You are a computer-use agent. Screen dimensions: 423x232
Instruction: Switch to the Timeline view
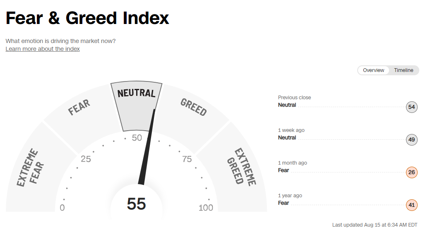(404, 70)
